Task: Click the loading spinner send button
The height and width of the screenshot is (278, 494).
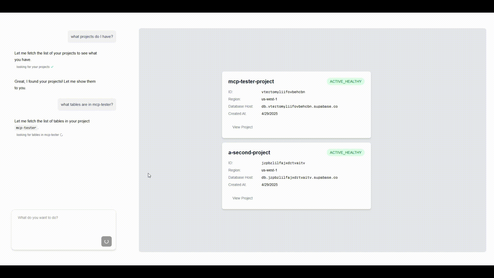Action: coord(106,241)
